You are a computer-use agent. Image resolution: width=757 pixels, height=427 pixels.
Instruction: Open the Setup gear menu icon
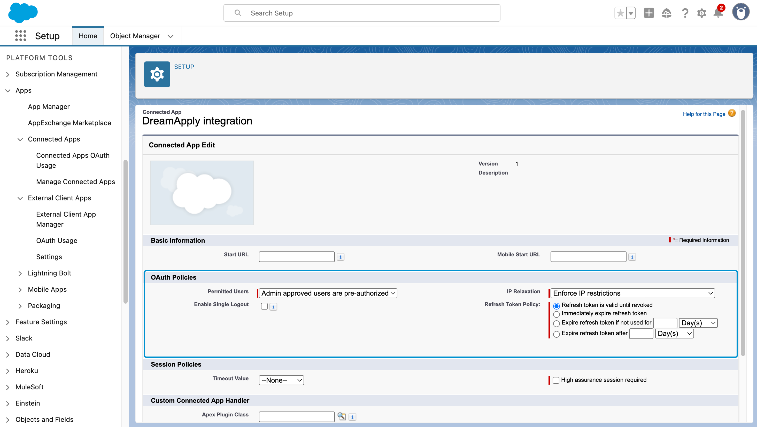pyautogui.click(x=701, y=13)
